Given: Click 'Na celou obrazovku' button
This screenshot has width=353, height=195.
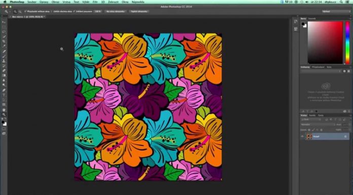Looking at the screenshot, I should pyautogui.click(x=116, y=11).
